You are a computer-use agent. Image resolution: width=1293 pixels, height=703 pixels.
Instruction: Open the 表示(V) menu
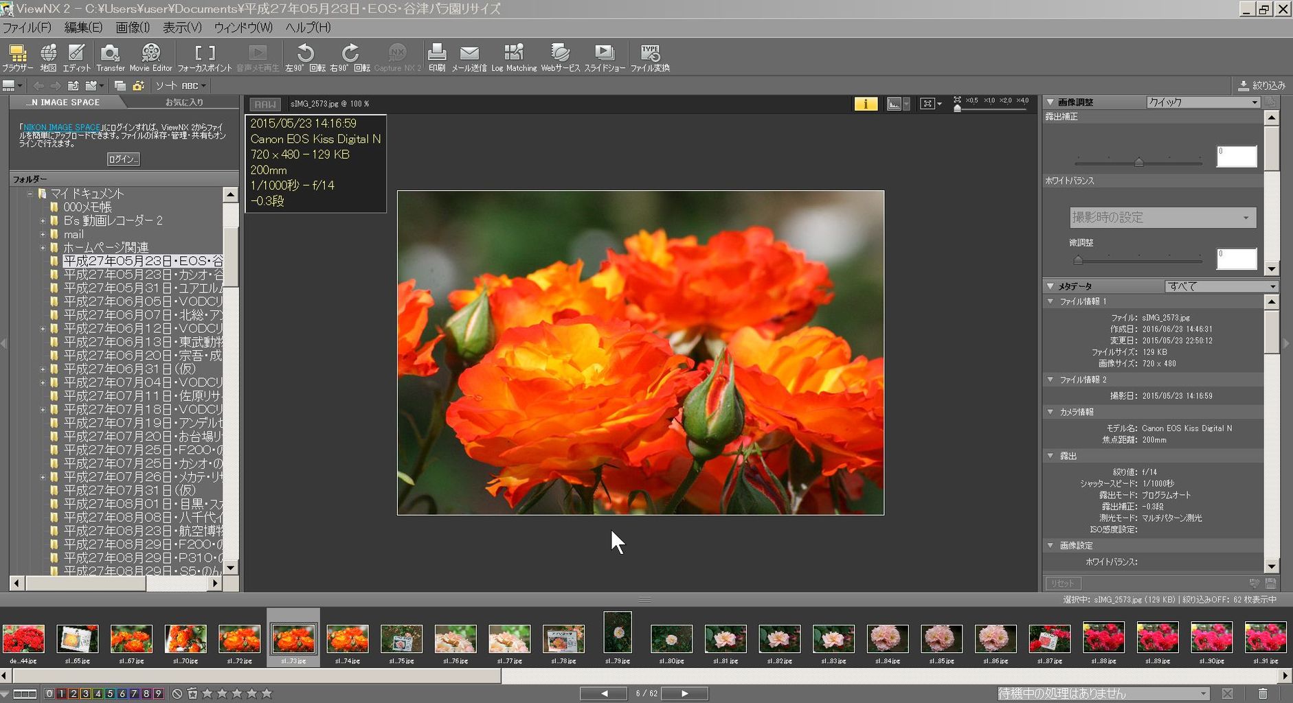(182, 27)
